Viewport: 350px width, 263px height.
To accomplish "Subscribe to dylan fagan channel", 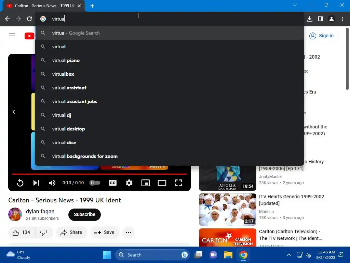I will [x=85, y=214].
